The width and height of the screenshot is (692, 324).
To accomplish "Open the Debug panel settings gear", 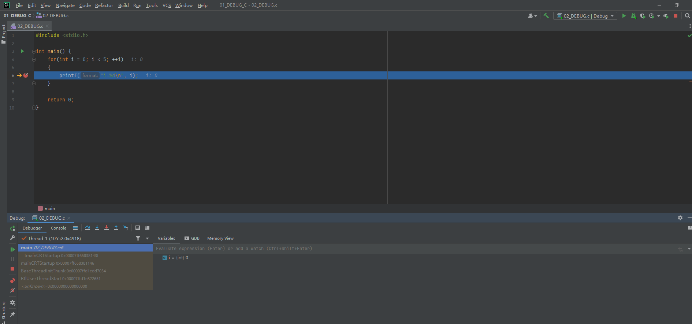I will pos(680,218).
